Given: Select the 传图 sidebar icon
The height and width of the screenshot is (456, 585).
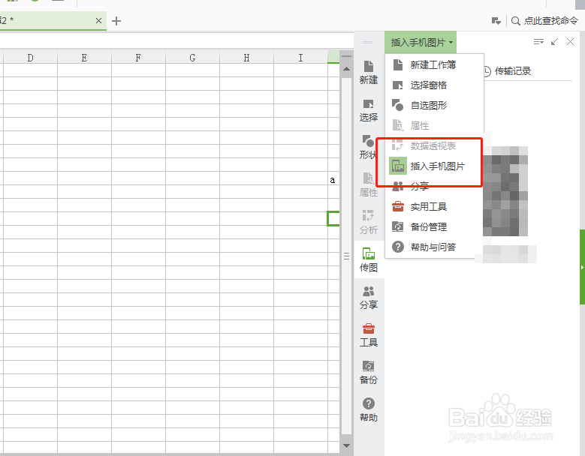Looking at the screenshot, I should 368,259.
